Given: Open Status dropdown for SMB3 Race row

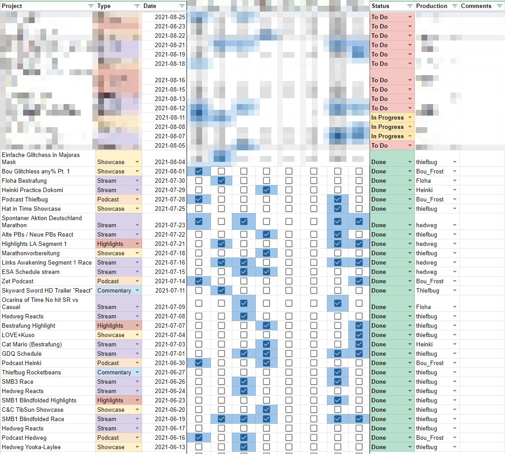Looking at the screenshot, I should pos(410,382).
